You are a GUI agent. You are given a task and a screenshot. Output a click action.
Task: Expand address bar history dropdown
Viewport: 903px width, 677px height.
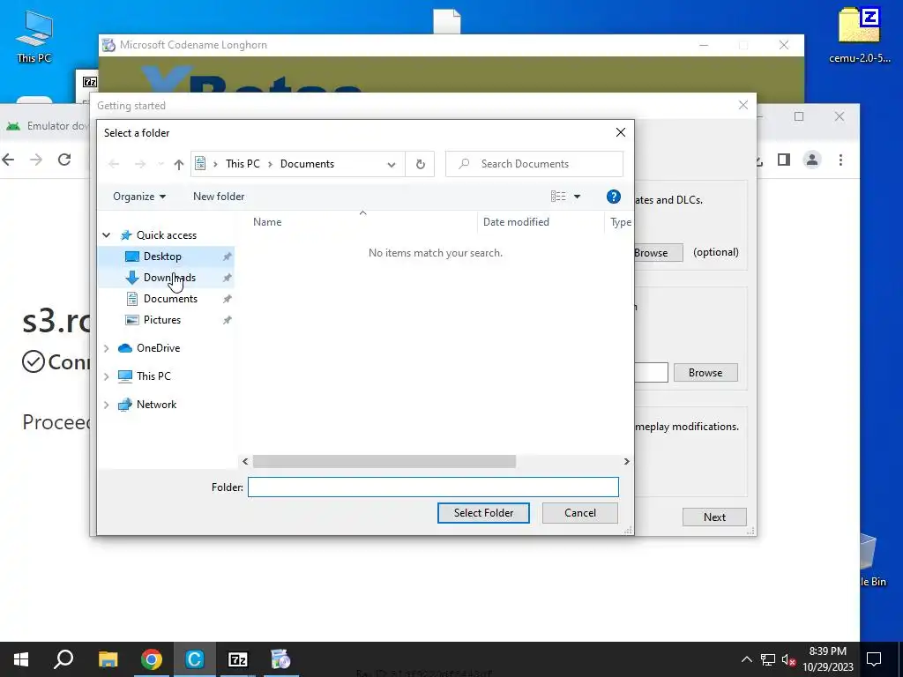click(392, 165)
